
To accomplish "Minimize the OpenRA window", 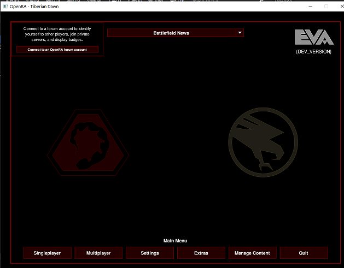I will (310, 7).
